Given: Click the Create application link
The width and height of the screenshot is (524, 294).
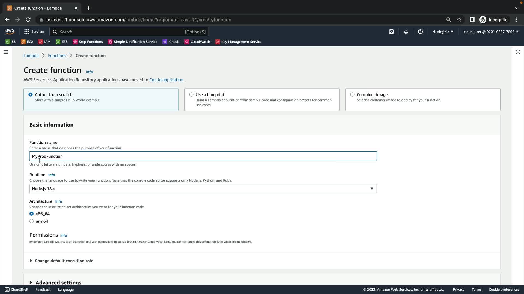Looking at the screenshot, I should (x=166, y=80).
